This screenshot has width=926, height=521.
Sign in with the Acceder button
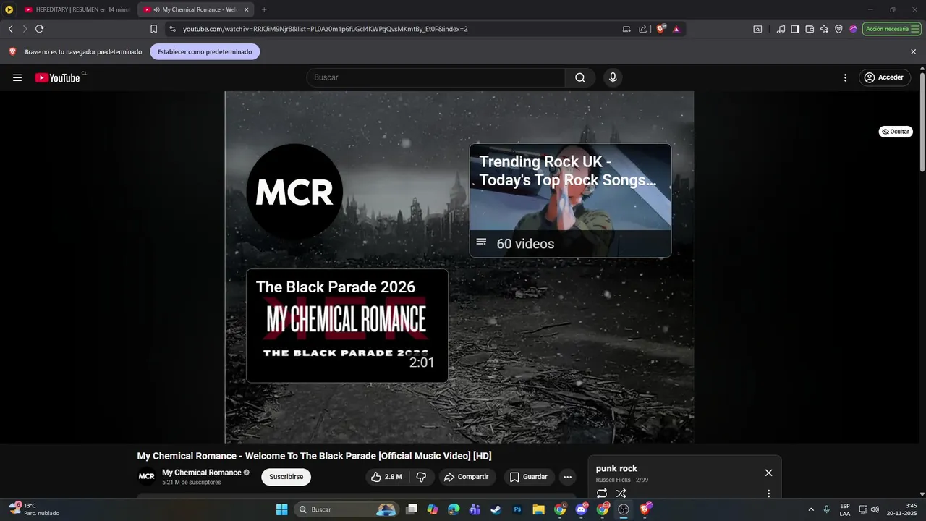(885, 77)
